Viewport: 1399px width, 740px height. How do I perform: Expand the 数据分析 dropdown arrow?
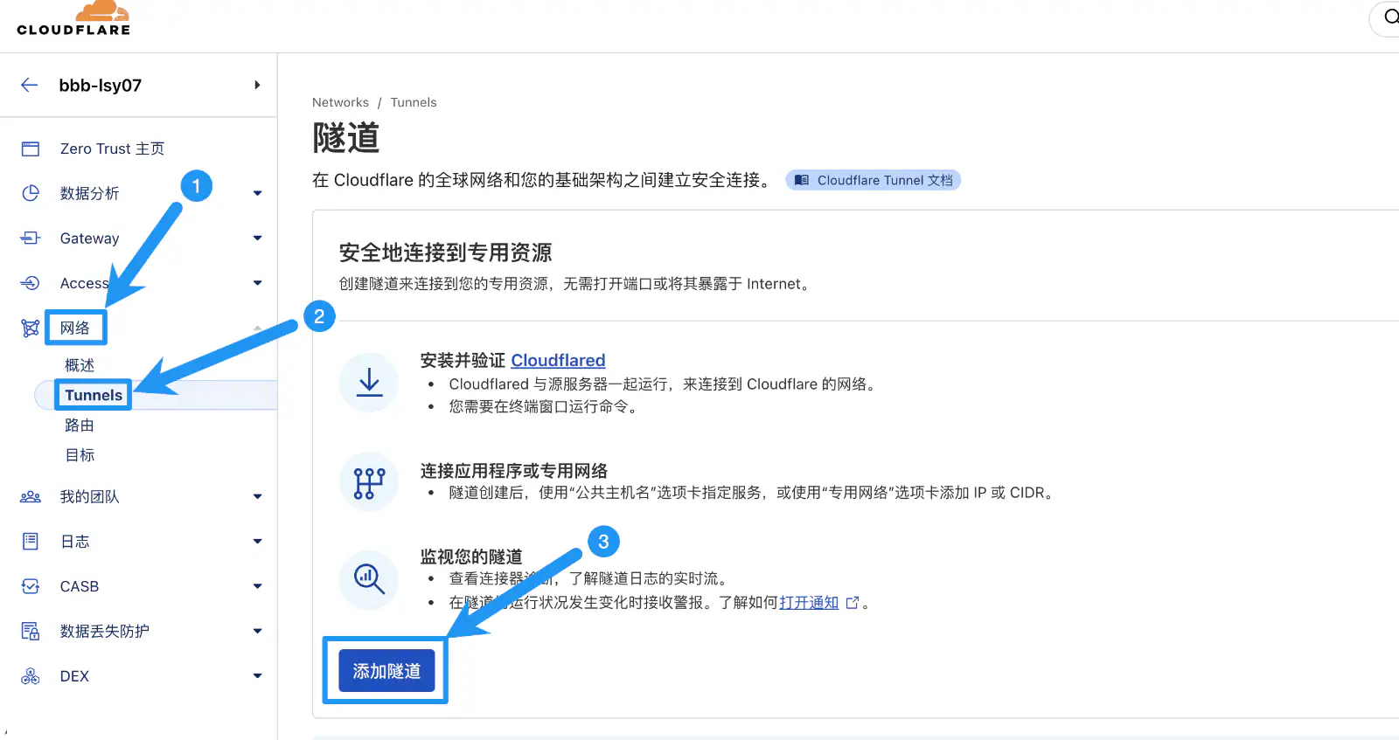click(257, 193)
